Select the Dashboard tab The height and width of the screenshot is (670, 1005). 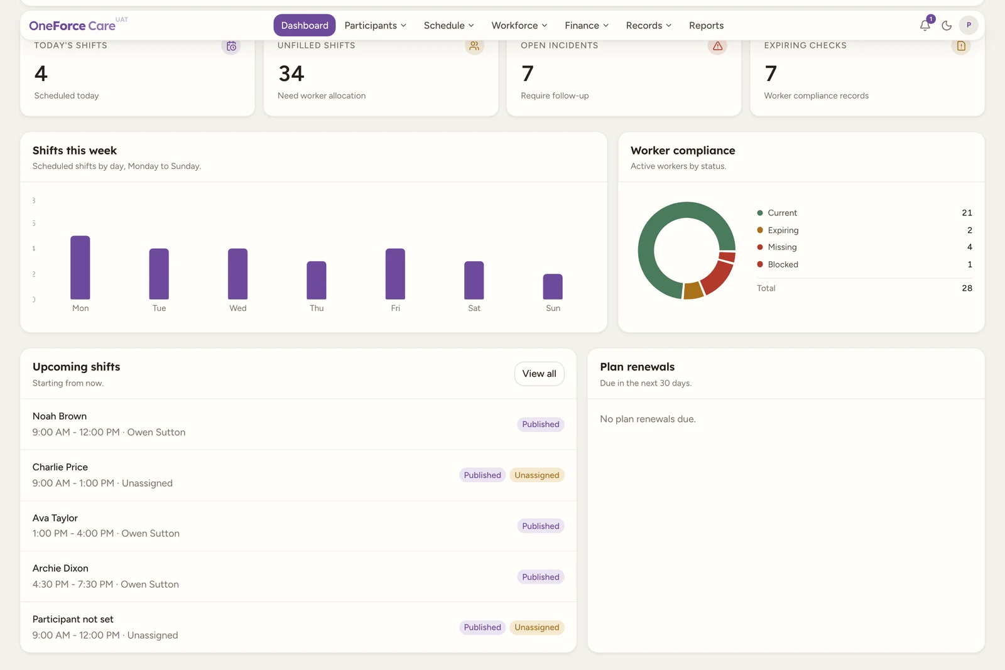coord(305,25)
